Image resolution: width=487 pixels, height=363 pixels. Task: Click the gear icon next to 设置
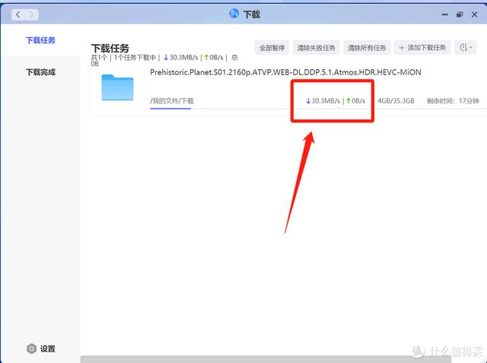point(32,349)
